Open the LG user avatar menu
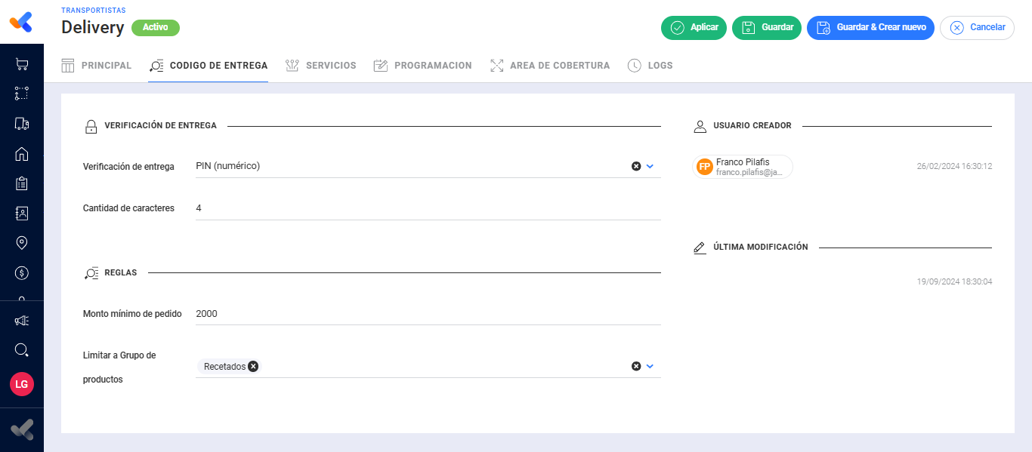 22,384
